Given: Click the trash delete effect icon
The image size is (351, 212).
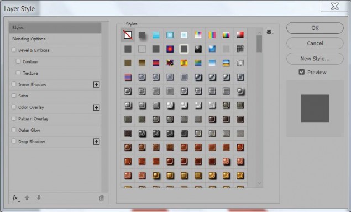Looking at the screenshot, I should (x=101, y=198).
